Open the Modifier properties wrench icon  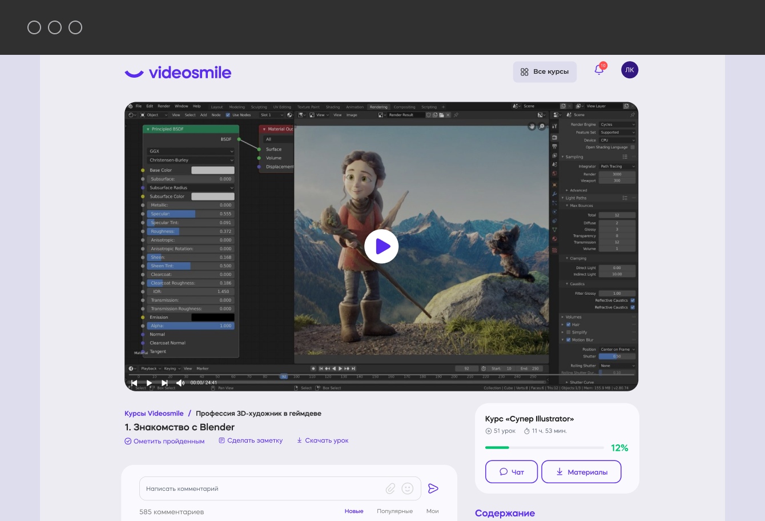click(x=554, y=194)
